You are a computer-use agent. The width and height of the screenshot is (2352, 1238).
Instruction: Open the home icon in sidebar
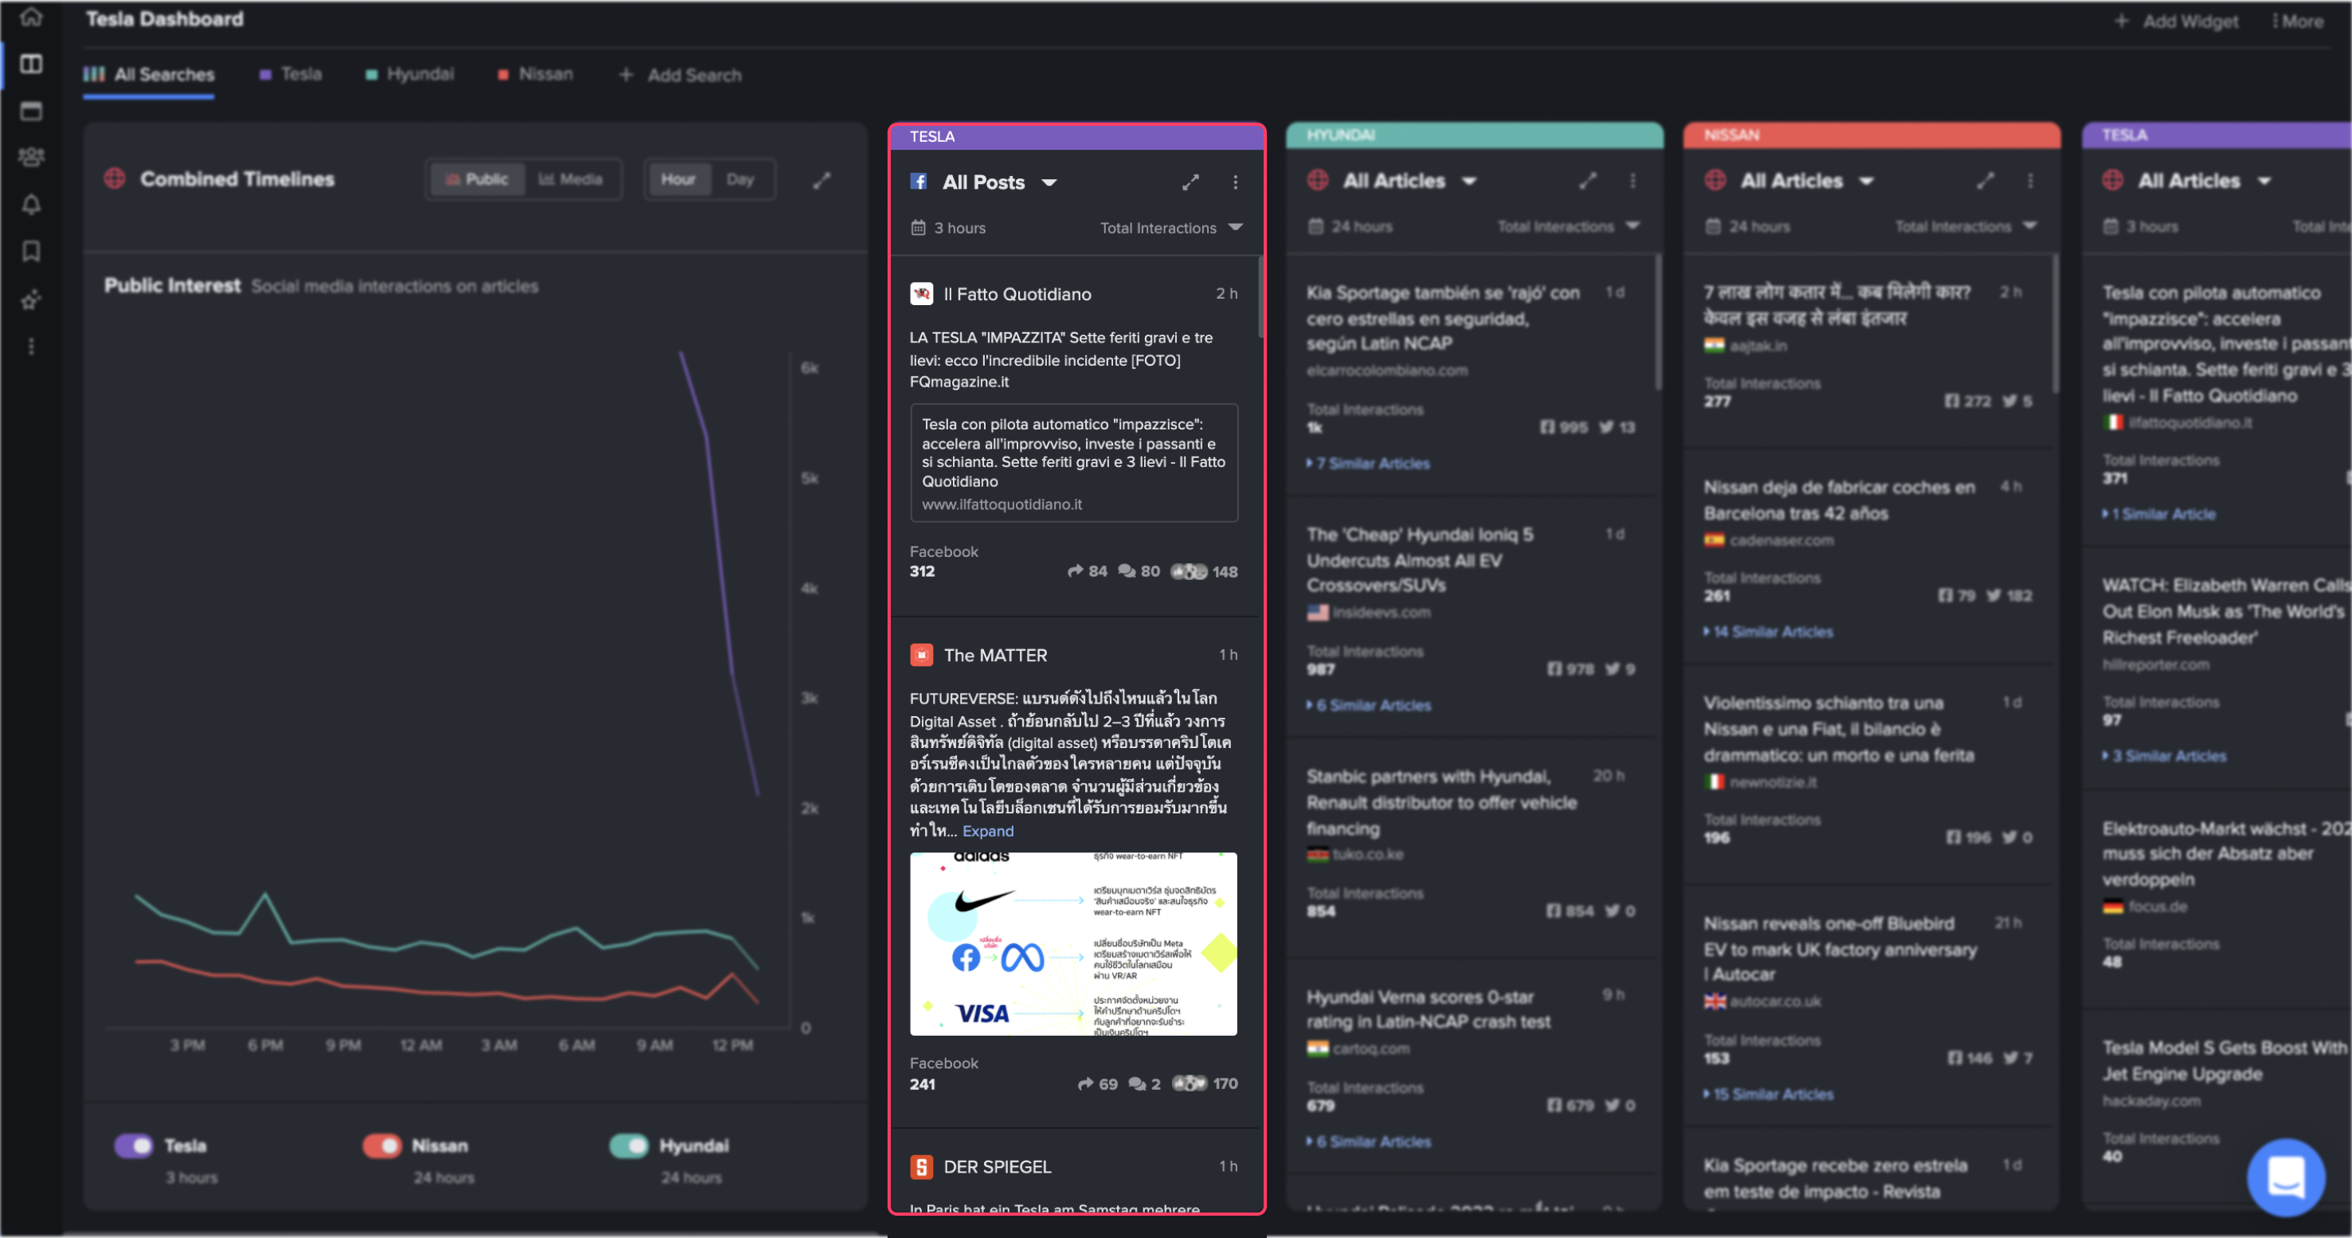(31, 17)
